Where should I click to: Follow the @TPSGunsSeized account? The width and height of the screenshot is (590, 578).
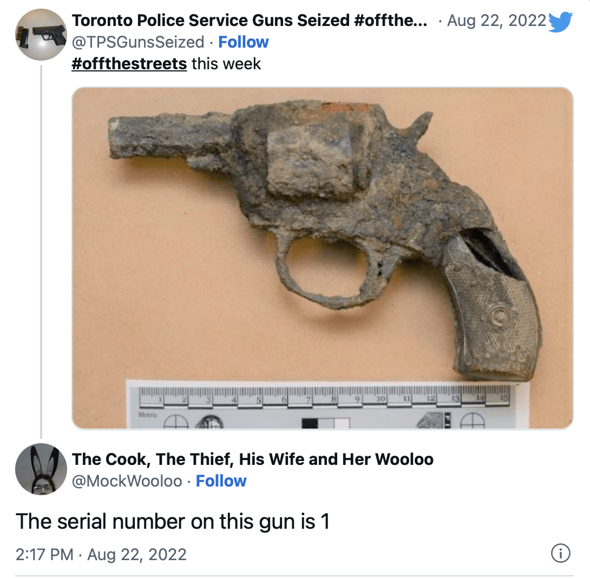click(244, 42)
